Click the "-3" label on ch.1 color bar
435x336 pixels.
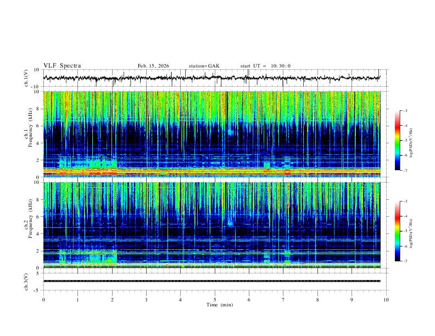pyautogui.click(x=405, y=111)
